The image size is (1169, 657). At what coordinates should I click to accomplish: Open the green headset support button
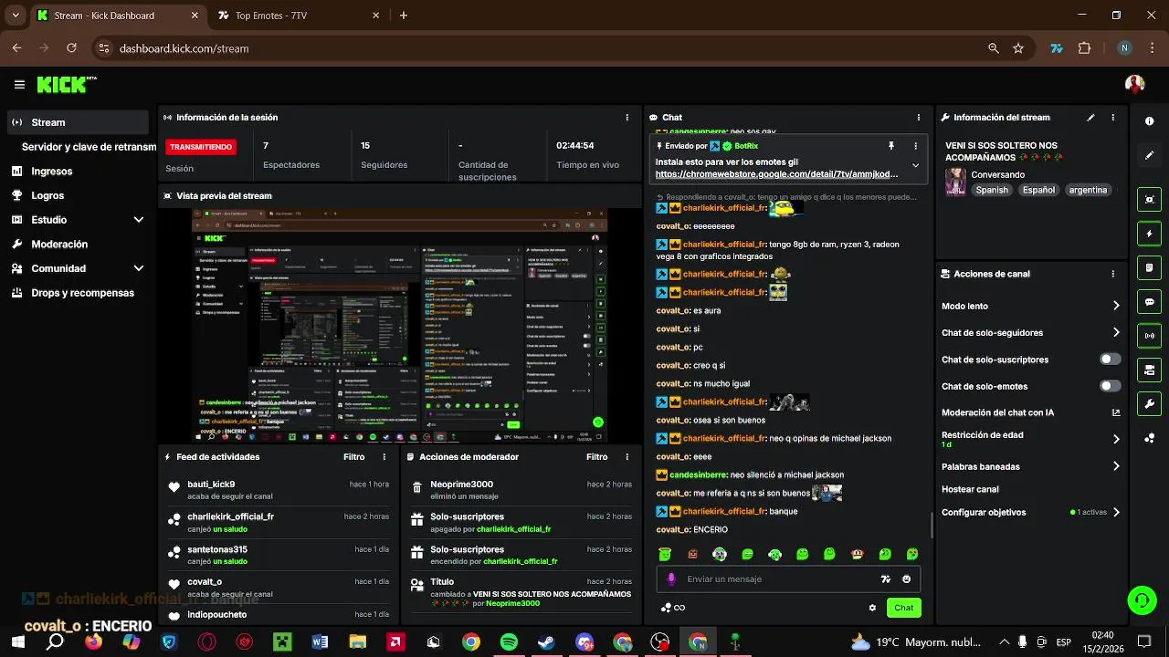pos(1142,600)
